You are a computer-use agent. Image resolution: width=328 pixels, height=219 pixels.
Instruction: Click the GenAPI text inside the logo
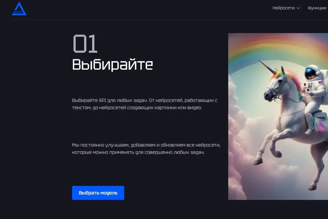18,12
